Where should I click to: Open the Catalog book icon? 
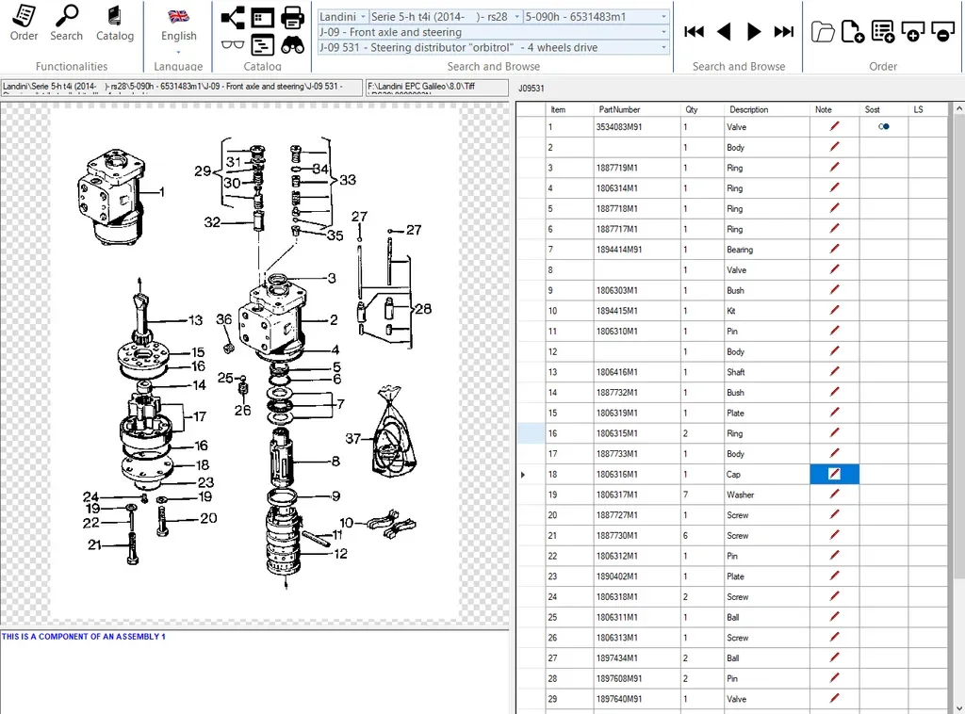(114, 16)
